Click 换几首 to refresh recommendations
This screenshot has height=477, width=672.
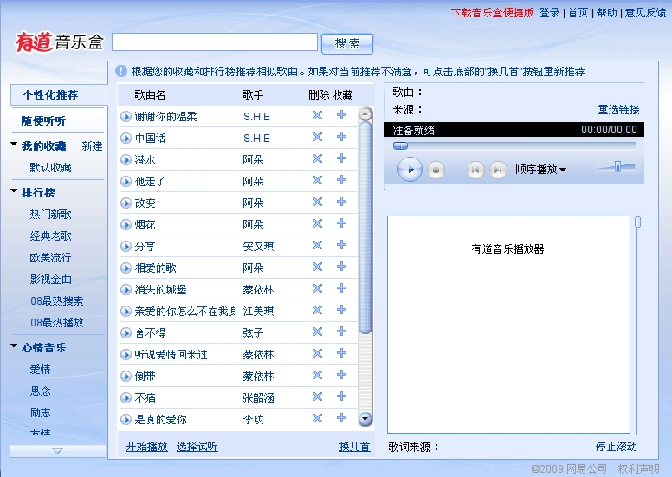[x=354, y=447]
